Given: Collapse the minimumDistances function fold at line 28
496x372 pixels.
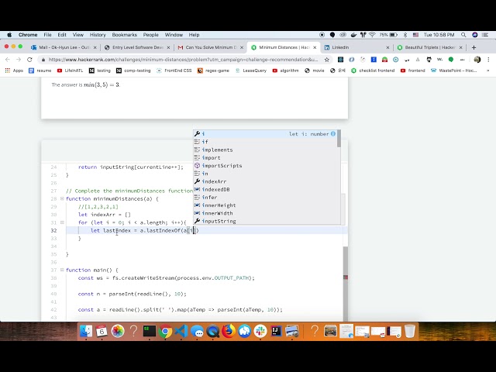Looking at the screenshot, I should [62, 198].
